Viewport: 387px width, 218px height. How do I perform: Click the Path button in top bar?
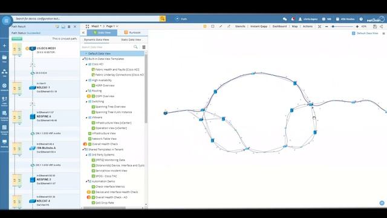coord(181,19)
